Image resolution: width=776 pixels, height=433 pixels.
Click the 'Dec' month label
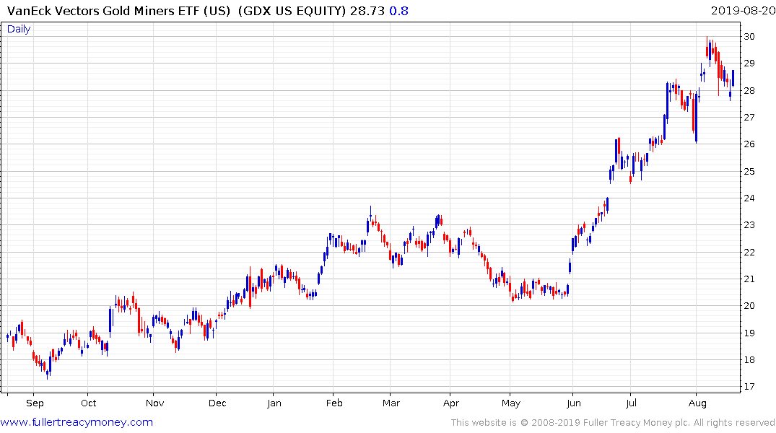click(x=217, y=403)
